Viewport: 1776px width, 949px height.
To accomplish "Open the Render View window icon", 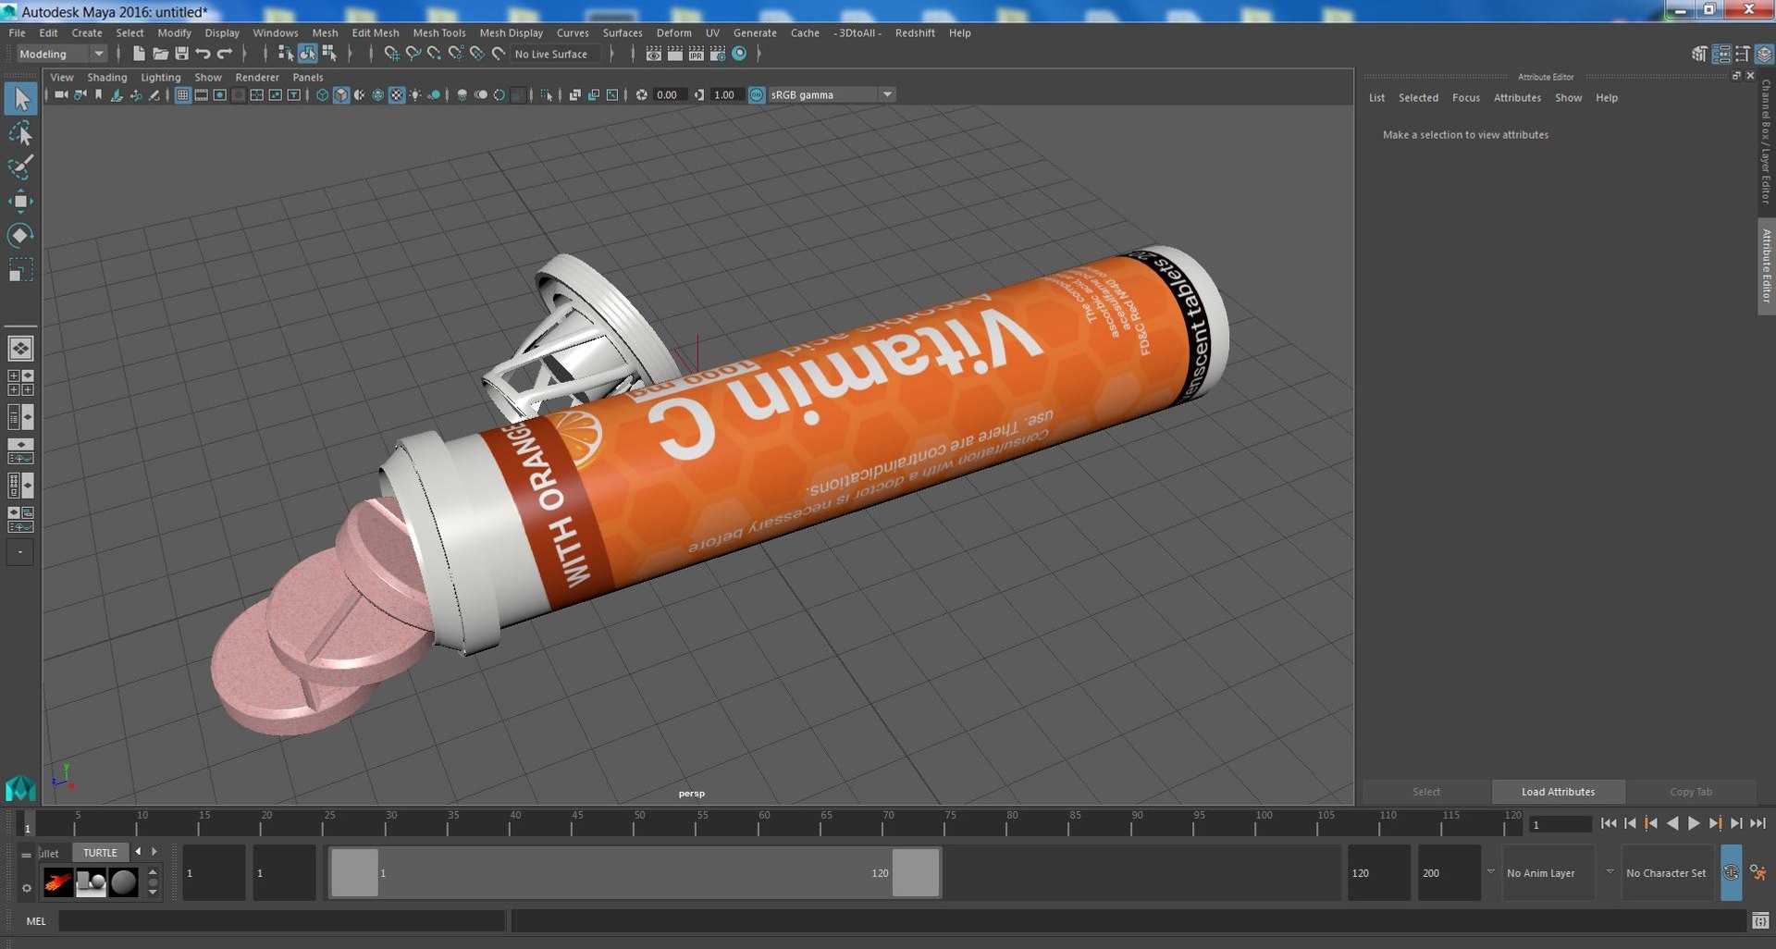I will click(x=653, y=54).
